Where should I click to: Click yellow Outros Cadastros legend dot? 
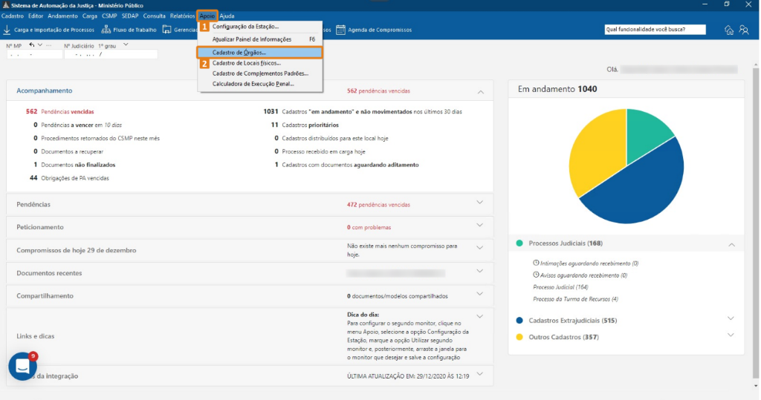coord(519,337)
